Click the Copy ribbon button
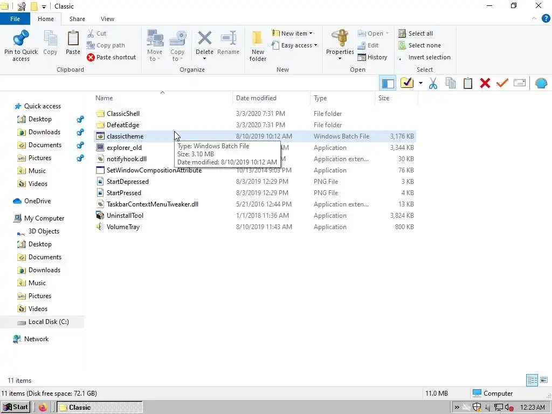The image size is (552, 414). pos(50,43)
